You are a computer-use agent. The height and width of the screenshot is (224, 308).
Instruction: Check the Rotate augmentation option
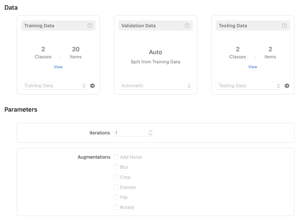116,207
